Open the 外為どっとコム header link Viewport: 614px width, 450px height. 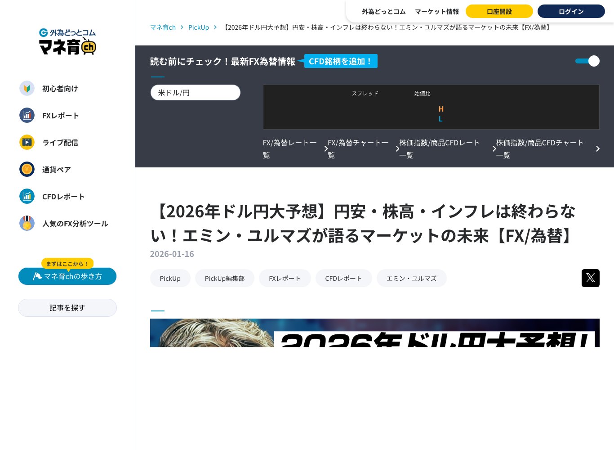point(384,12)
